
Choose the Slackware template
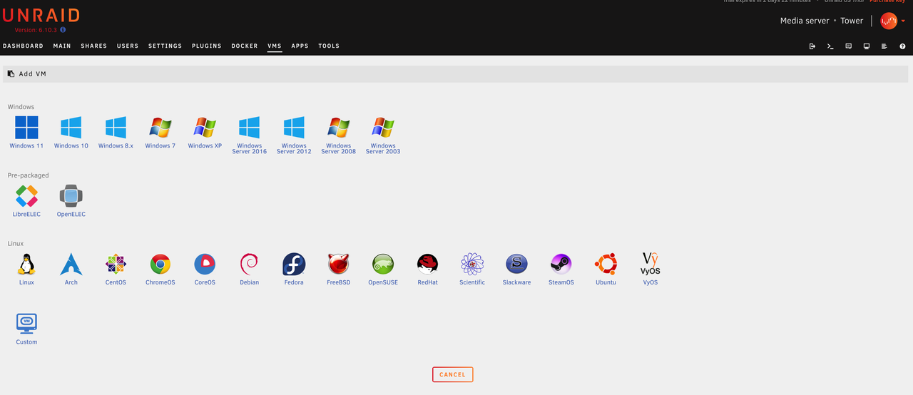coord(517,269)
